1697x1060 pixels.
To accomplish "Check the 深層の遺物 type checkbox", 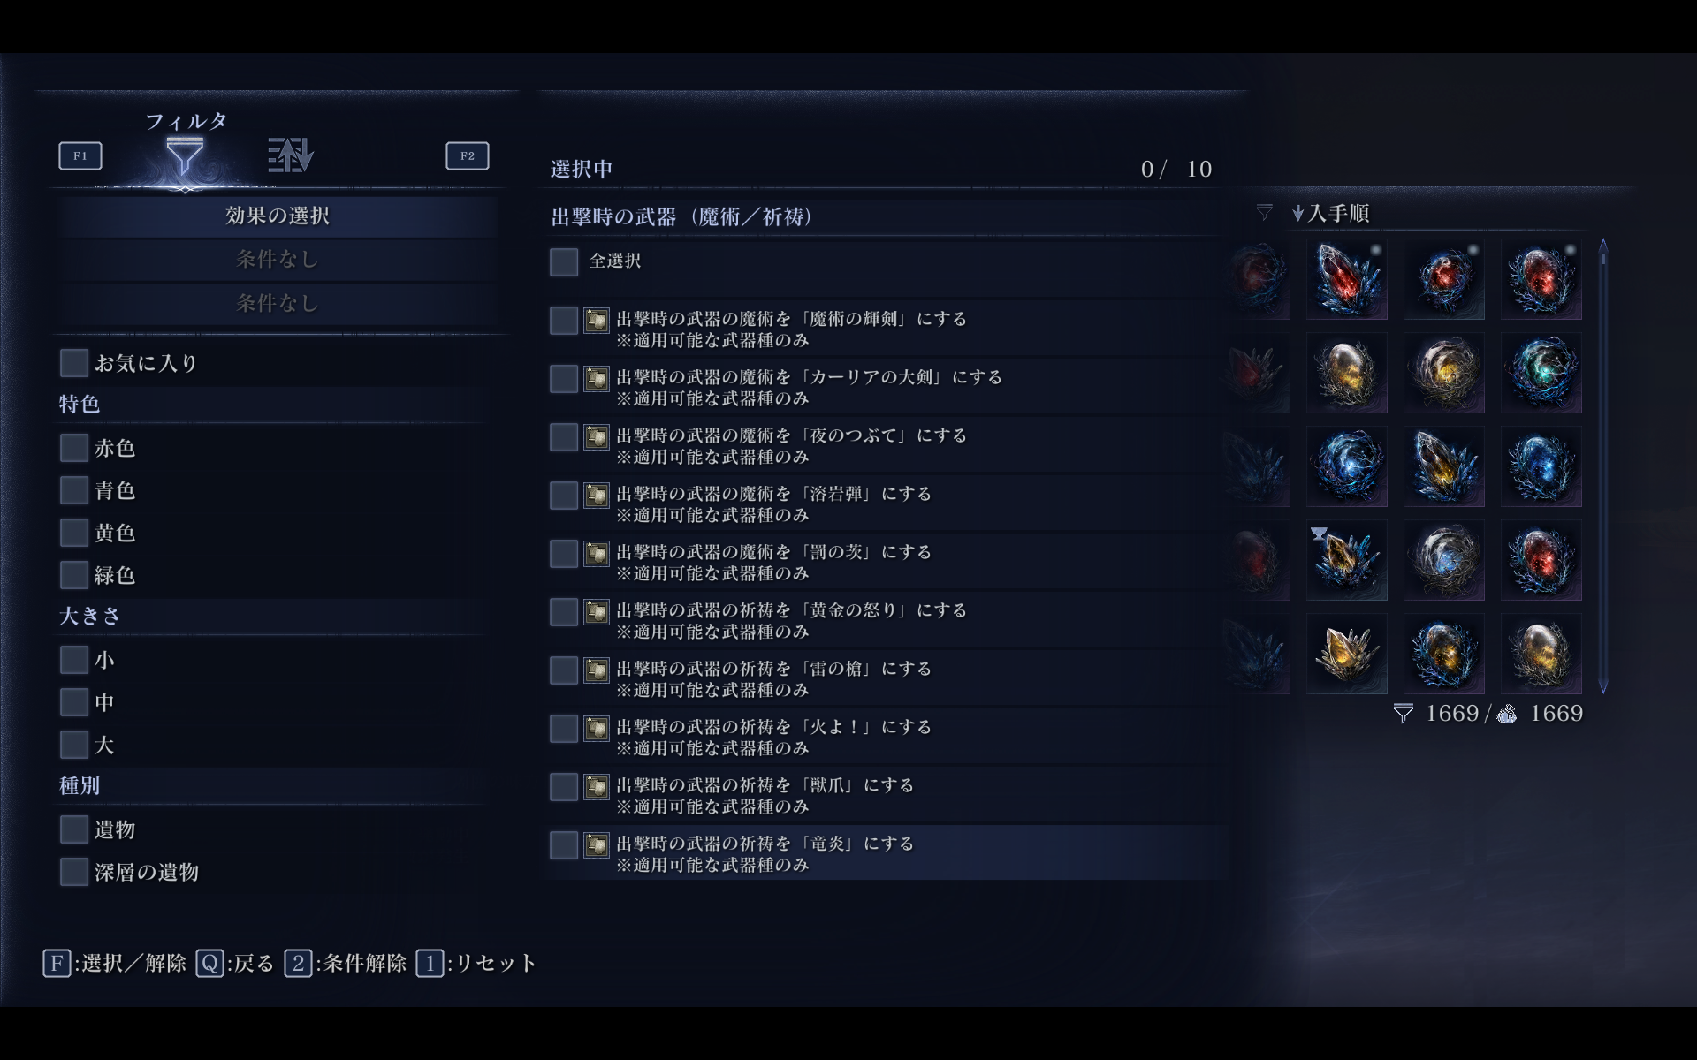I will [74, 871].
